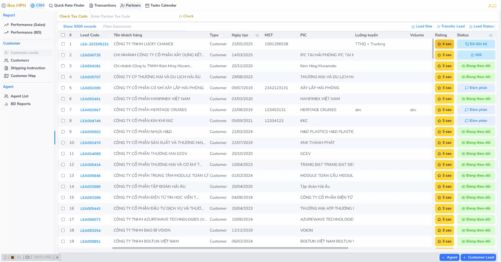Screen dimensions: 501x262
Task: Go to Tasks Calendar tab
Action: (161, 5)
